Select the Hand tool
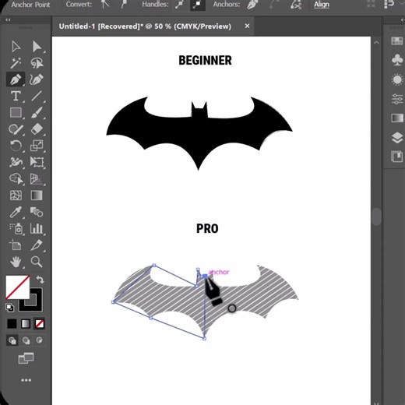Screen dimensions: 405x405 point(16,262)
